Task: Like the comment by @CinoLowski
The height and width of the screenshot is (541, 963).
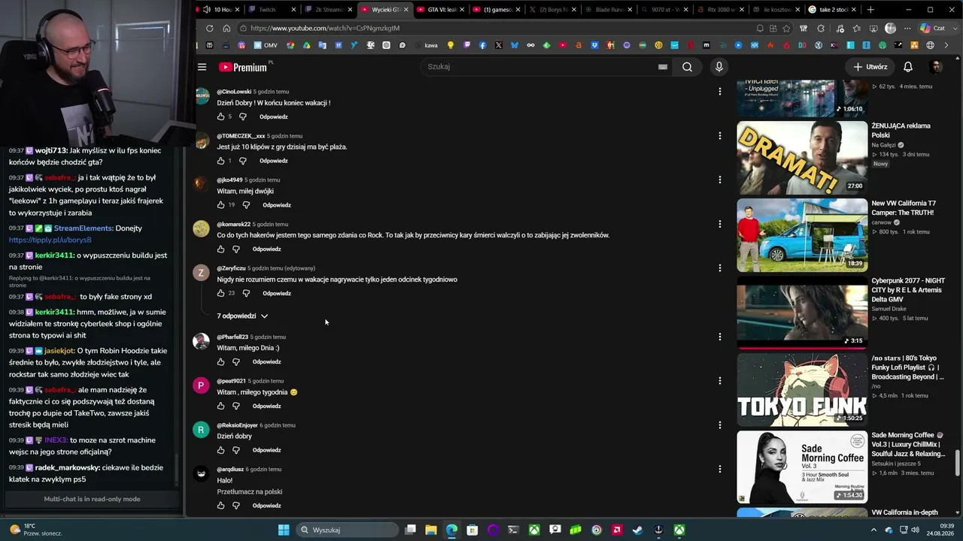Action: 220,116
